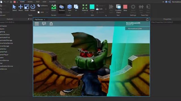Close the Explorer panel
Viewport: 181px width, 101px height.
coord(31,19)
